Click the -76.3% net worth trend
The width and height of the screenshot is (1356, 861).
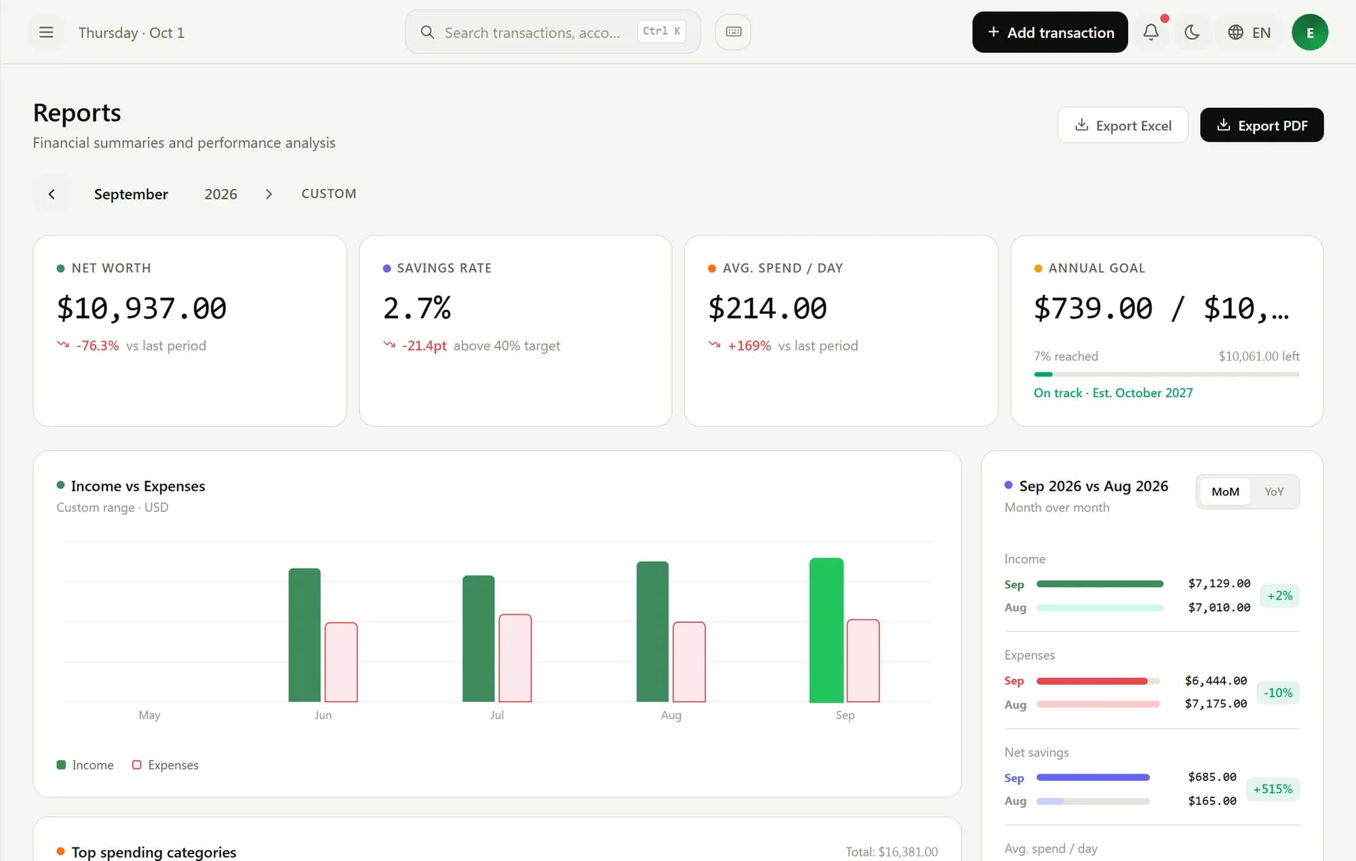tap(98, 346)
